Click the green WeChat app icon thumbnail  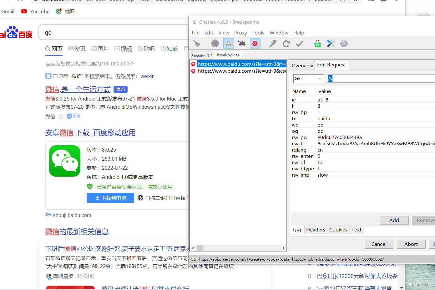tap(65, 161)
